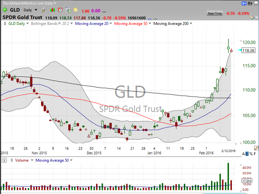Click the black Moving Average 200 label

tap(171, 24)
